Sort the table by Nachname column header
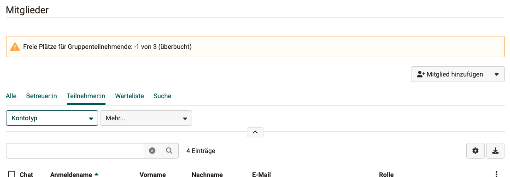 (x=207, y=174)
